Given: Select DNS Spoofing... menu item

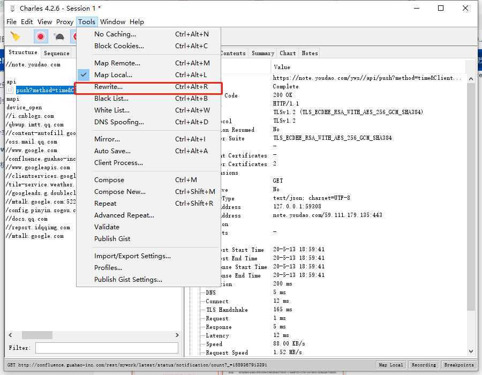Looking at the screenshot, I should tap(148, 122).
